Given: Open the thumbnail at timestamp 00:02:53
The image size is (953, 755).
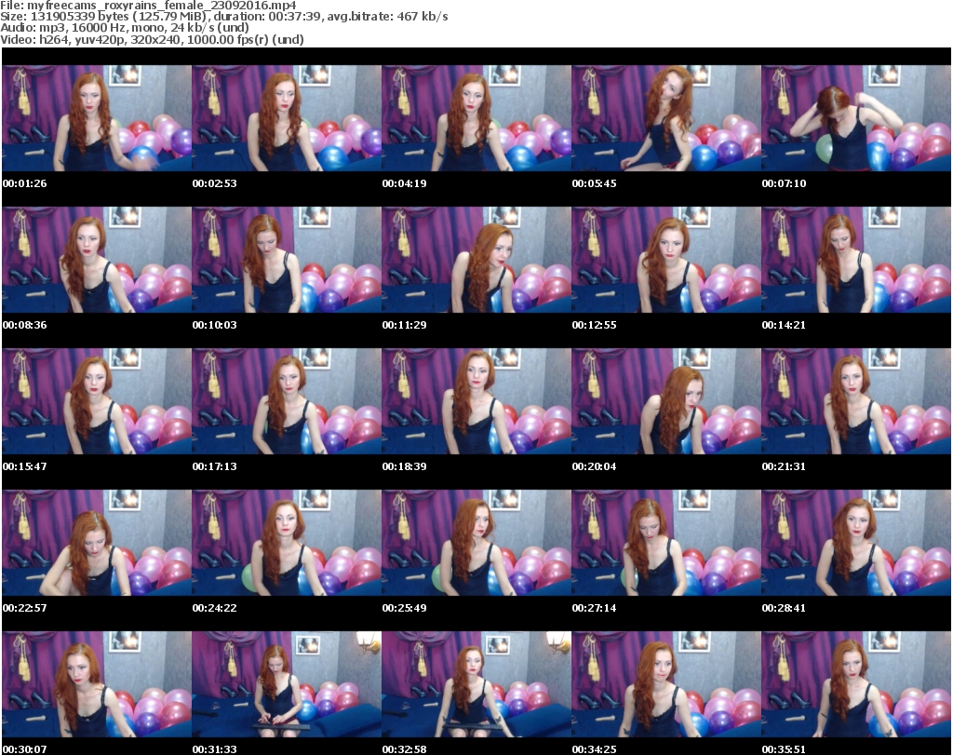Looking at the screenshot, I should pyautogui.click(x=287, y=118).
